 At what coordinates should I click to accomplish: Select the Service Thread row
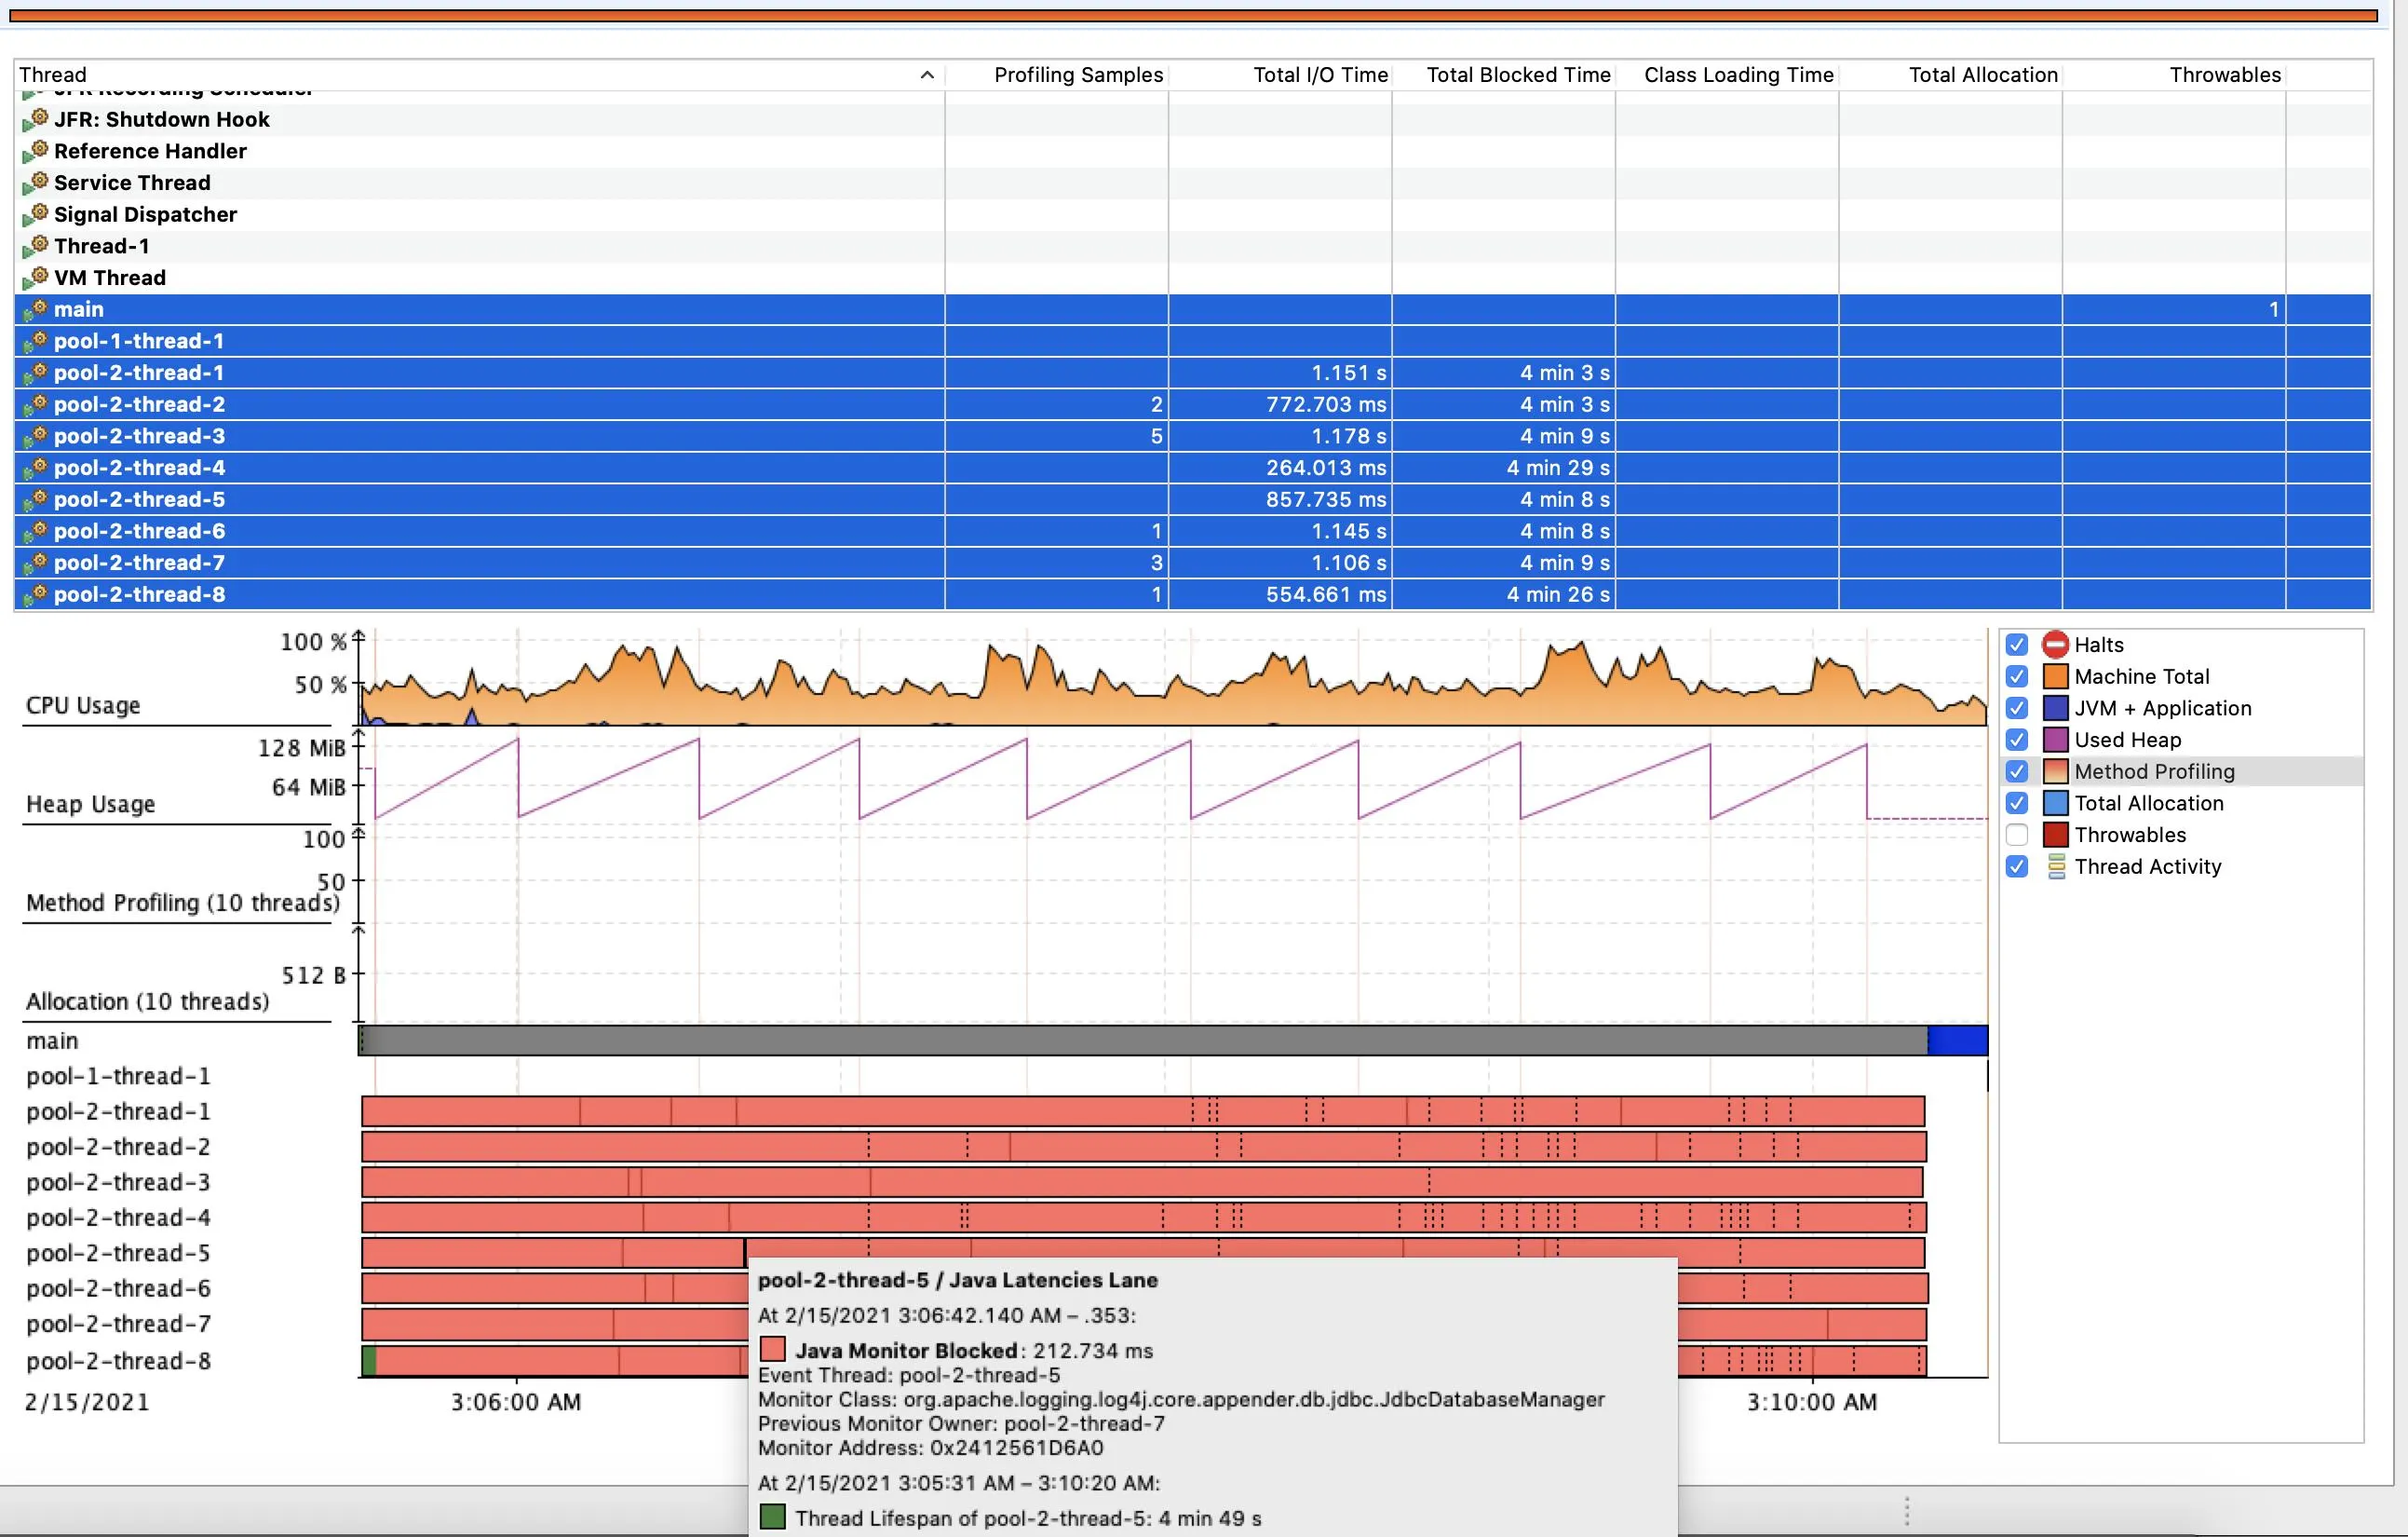pos(132,183)
